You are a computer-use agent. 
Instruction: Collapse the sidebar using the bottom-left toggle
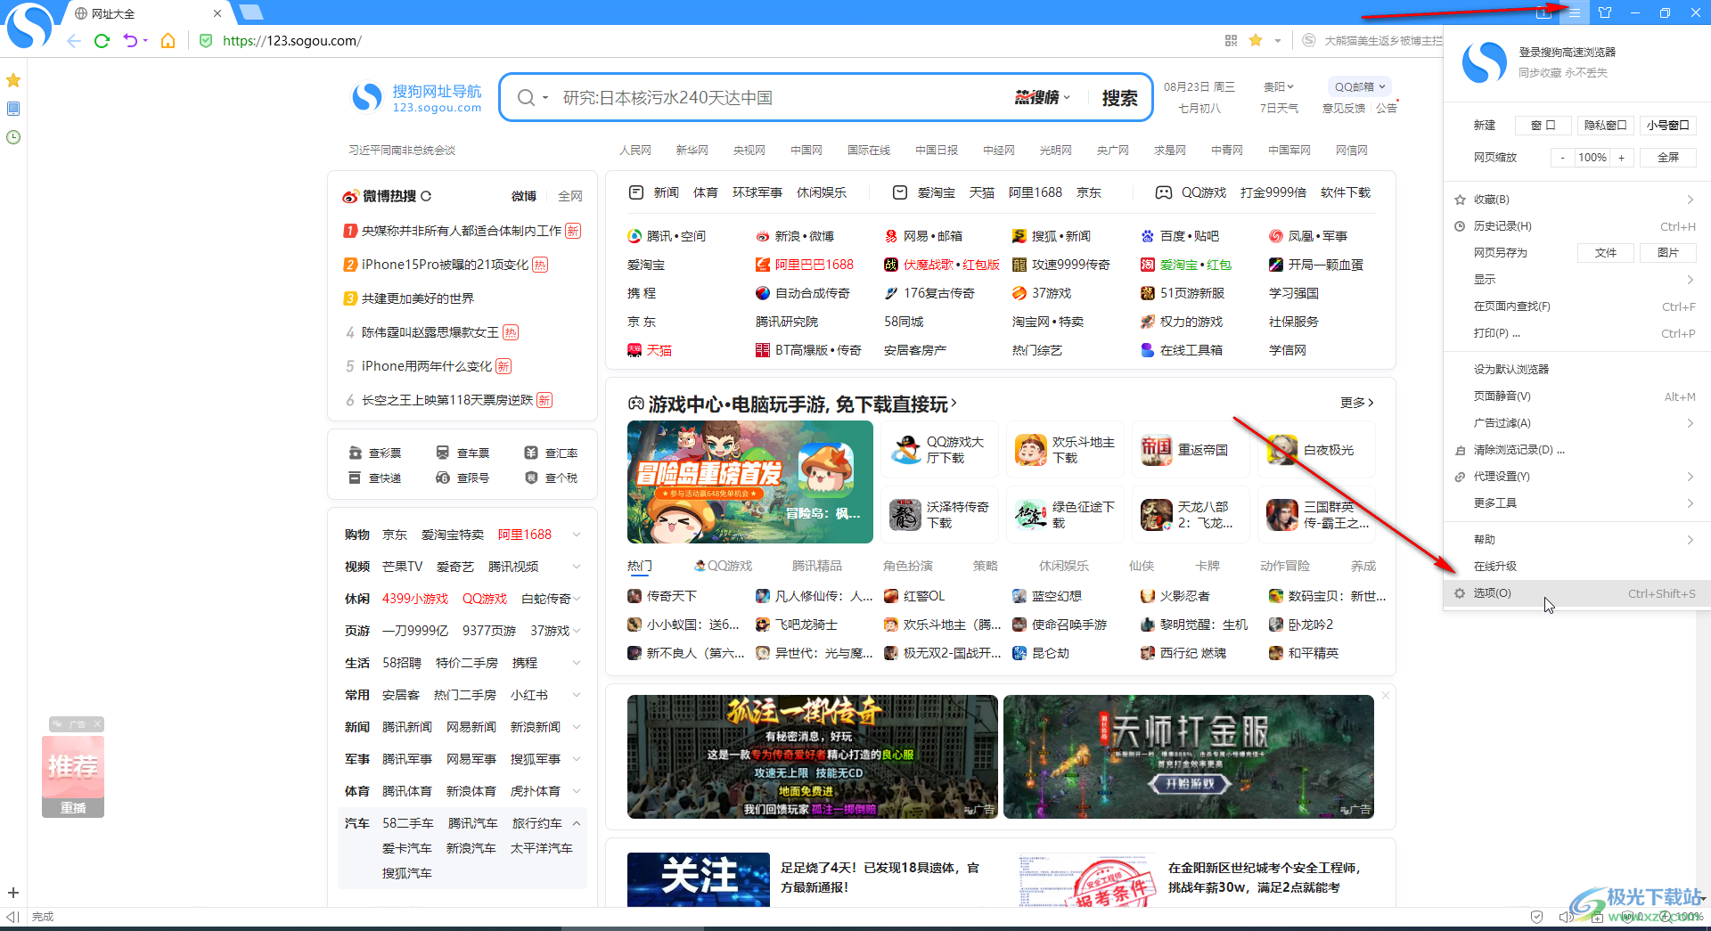(x=12, y=917)
